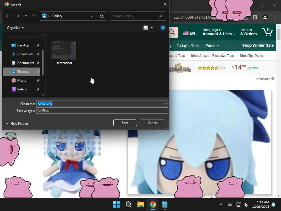Open Shop Amazon Exclusive Toys
The height and width of the screenshot is (211, 281).
point(212,55)
